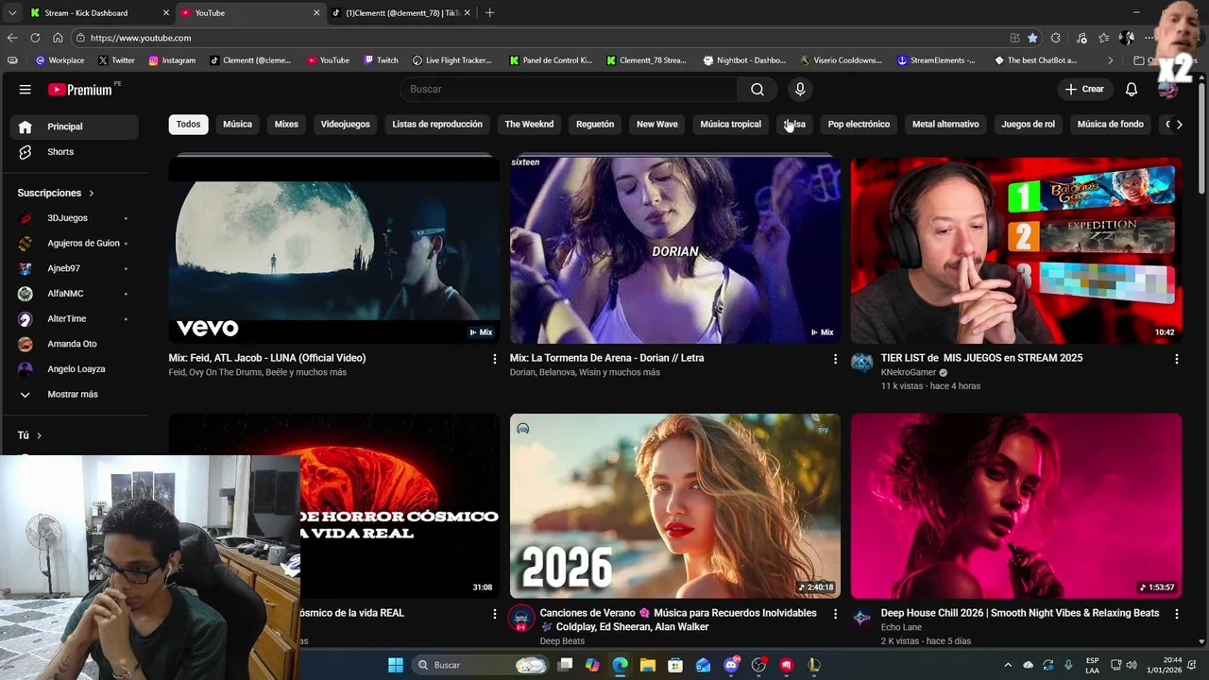Select the Música tropical chip

[730, 124]
